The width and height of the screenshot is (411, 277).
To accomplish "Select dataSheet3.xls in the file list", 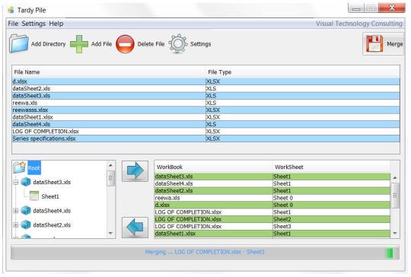I will (205, 96).
